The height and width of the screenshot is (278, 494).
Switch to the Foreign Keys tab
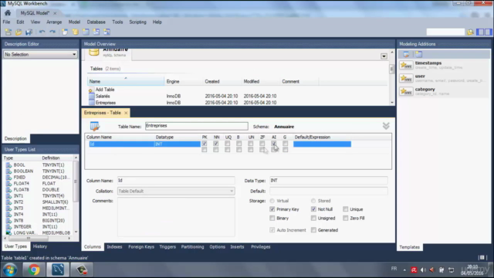141,247
